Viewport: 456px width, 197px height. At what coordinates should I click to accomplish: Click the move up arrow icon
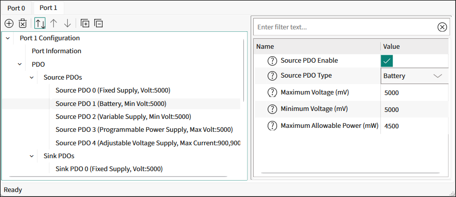pyautogui.click(x=53, y=23)
